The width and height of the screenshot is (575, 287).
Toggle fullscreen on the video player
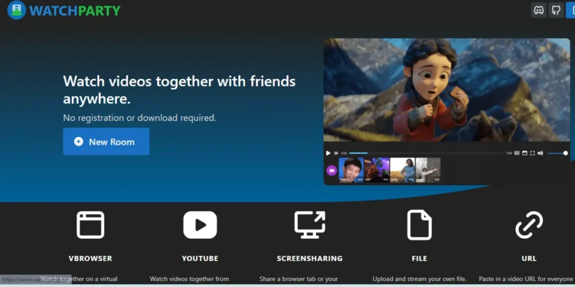pyautogui.click(x=532, y=153)
